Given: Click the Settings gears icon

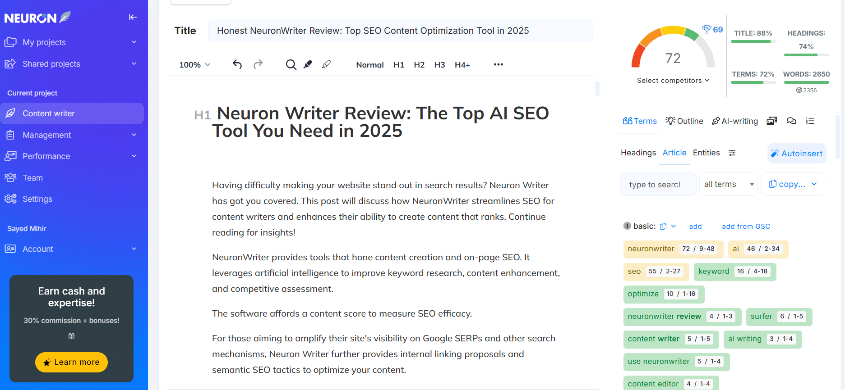Looking at the screenshot, I should [10, 199].
